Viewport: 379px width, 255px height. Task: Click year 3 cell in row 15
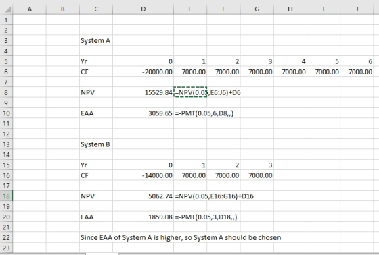coord(257,165)
